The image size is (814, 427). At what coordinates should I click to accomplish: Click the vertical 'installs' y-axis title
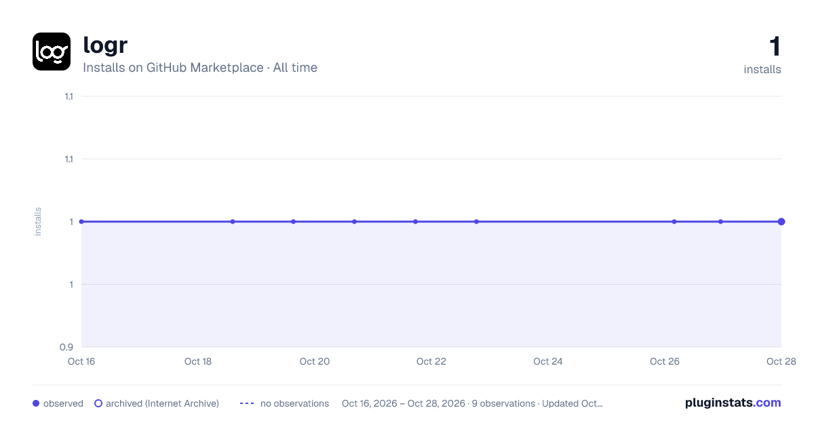tap(38, 222)
